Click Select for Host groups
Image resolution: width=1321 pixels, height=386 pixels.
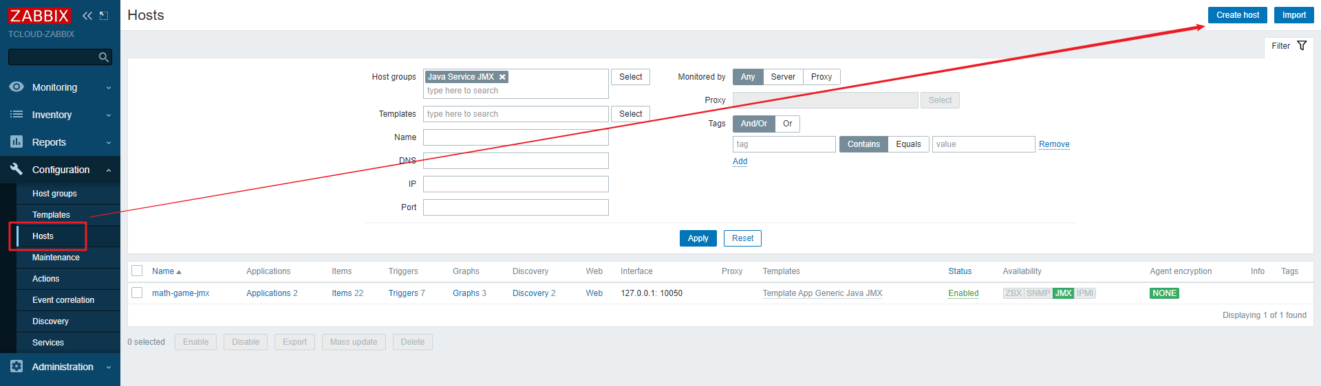tap(630, 77)
